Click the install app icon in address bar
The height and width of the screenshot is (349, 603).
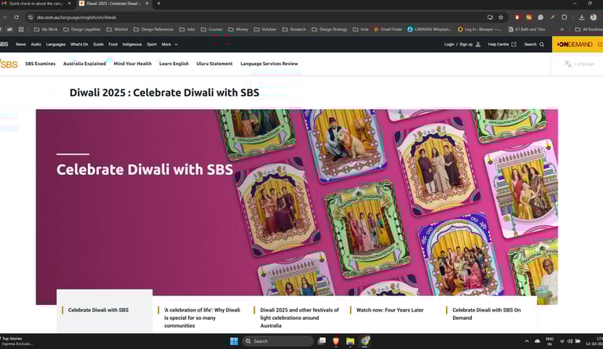(x=490, y=17)
